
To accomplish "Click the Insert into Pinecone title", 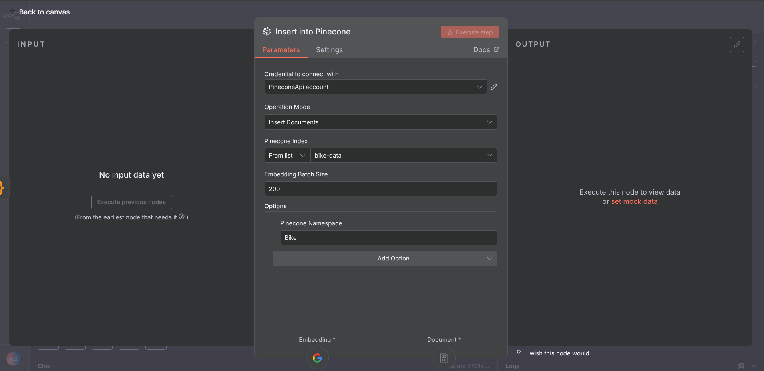I will pyautogui.click(x=313, y=32).
